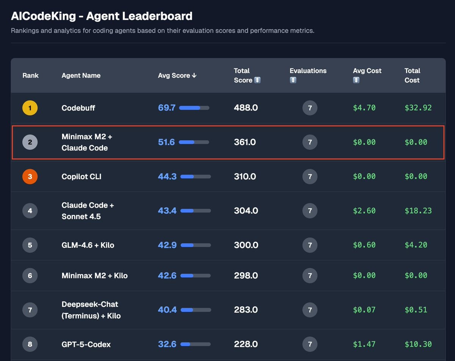455x361 pixels.
Task: Toggle Avg Score descending sort header
Action: tap(177, 75)
